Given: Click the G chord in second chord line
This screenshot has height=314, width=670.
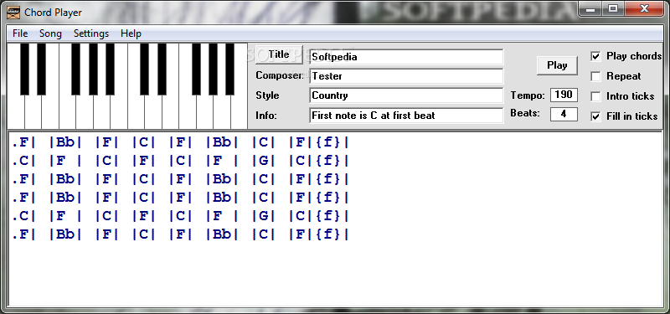Looking at the screenshot, I should click(x=264, y=161).
